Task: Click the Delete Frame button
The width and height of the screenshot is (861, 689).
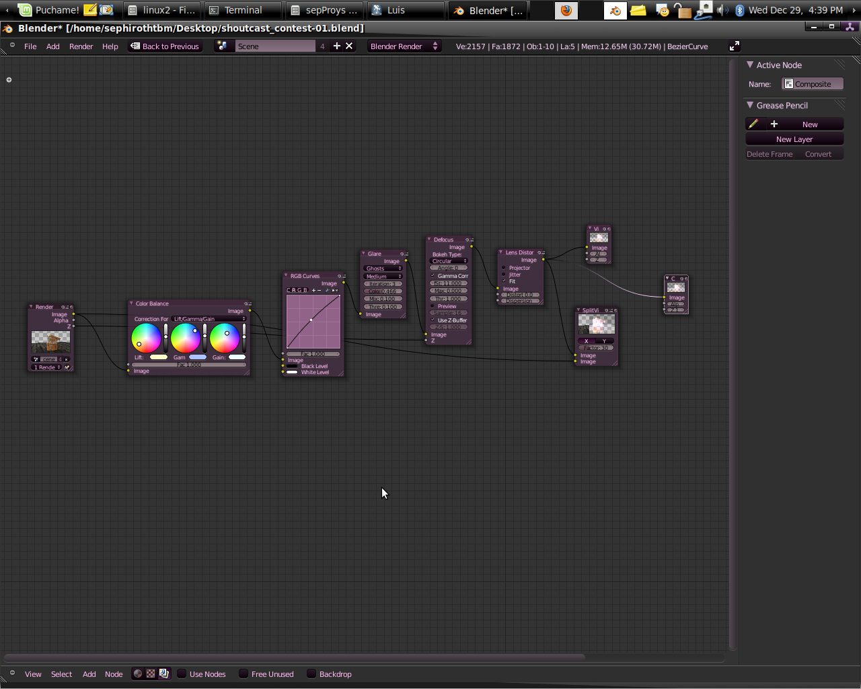Action: point(770,154)
